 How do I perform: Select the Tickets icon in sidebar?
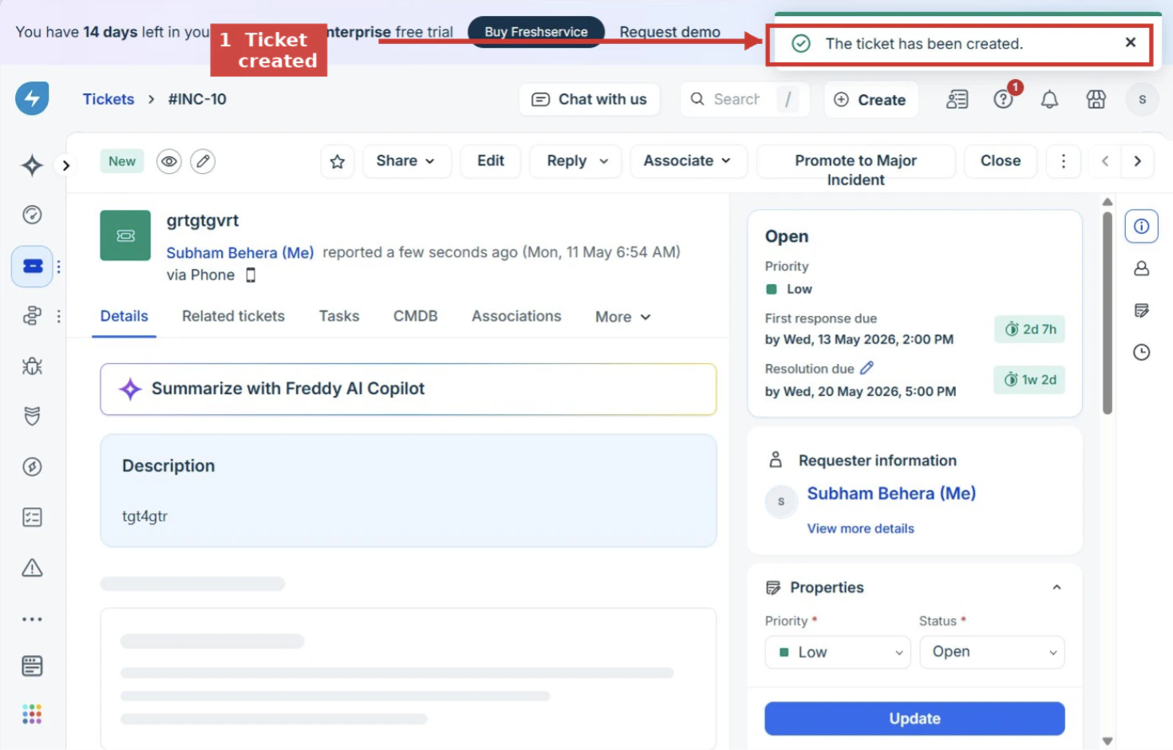(x=32, y=266)
